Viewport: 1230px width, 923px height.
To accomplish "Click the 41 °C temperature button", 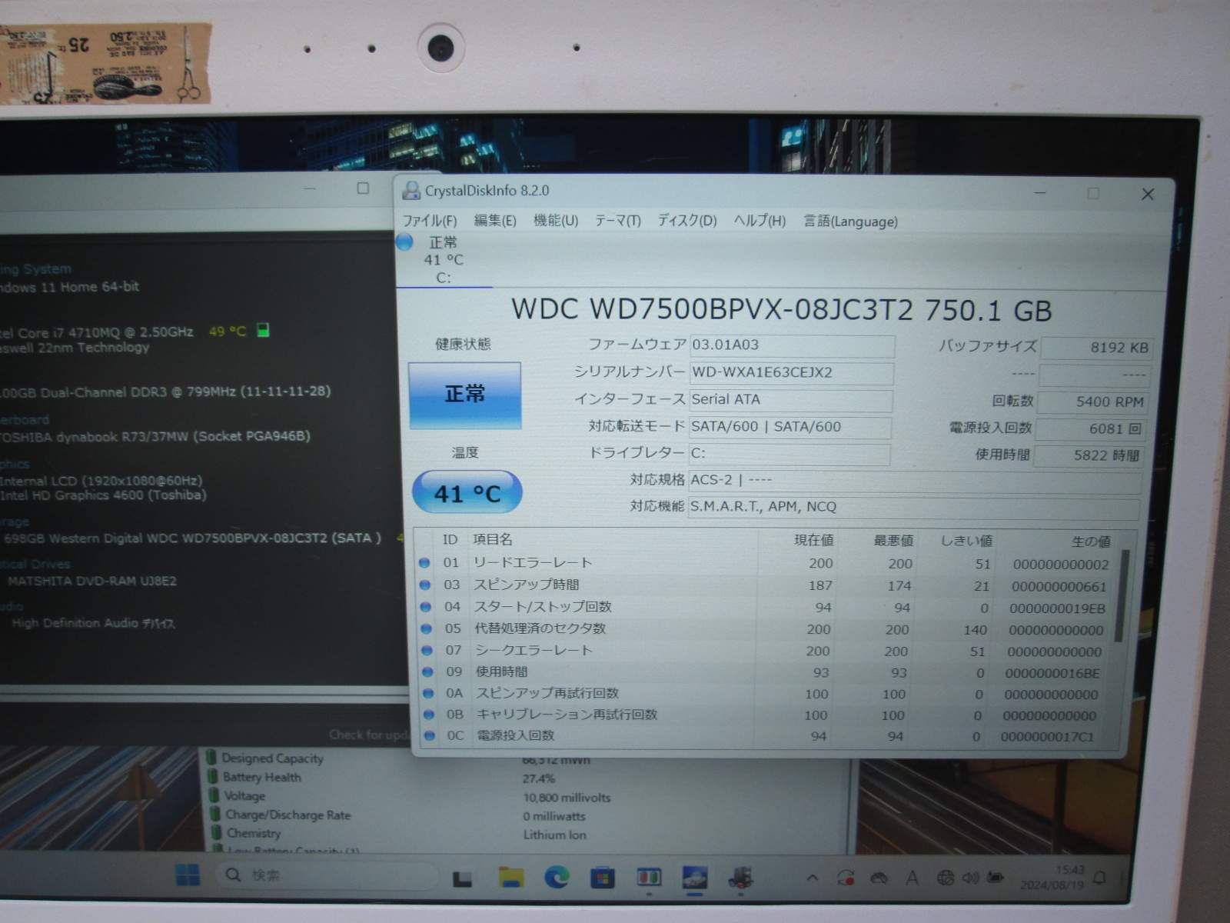I will coord(467,492).
